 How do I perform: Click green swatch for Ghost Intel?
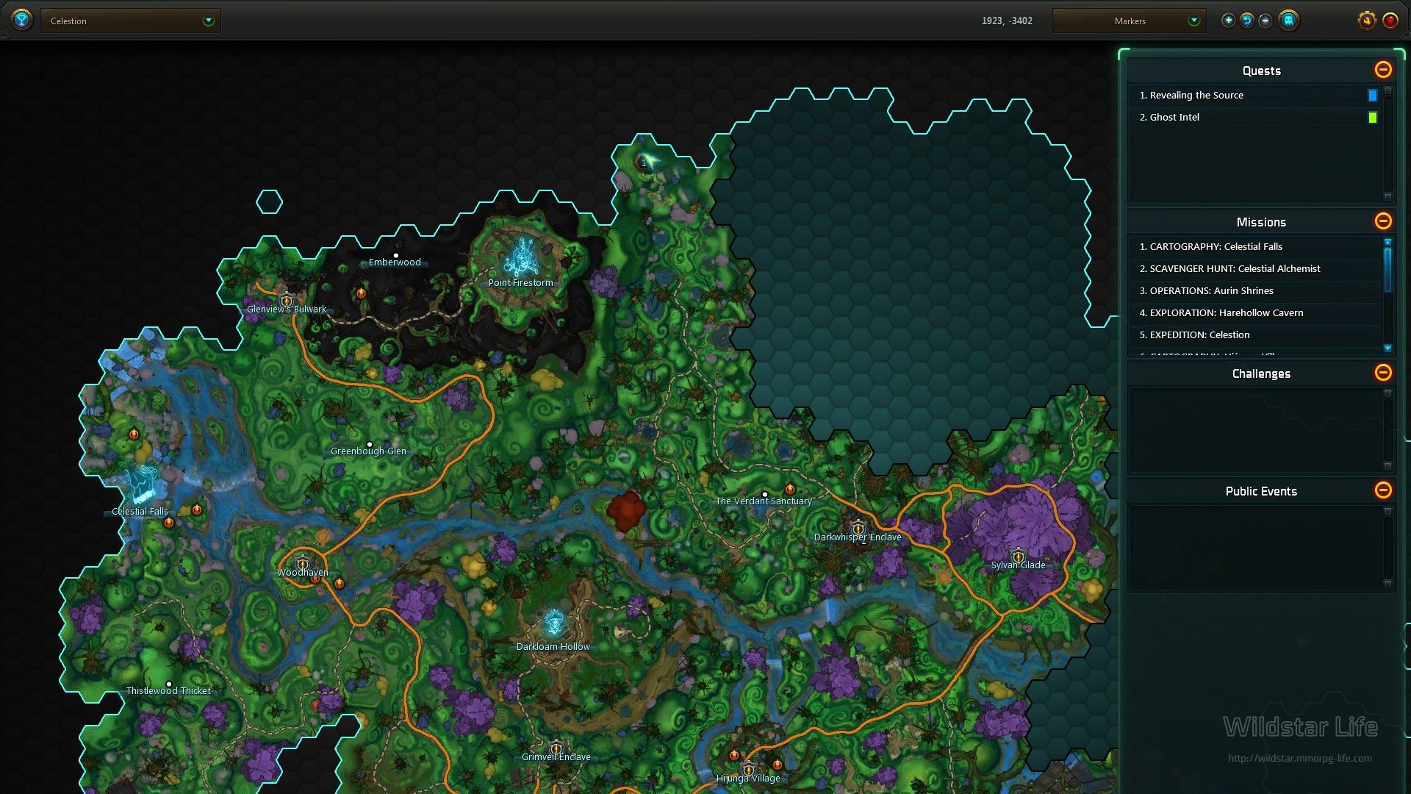pos(1372,118)
